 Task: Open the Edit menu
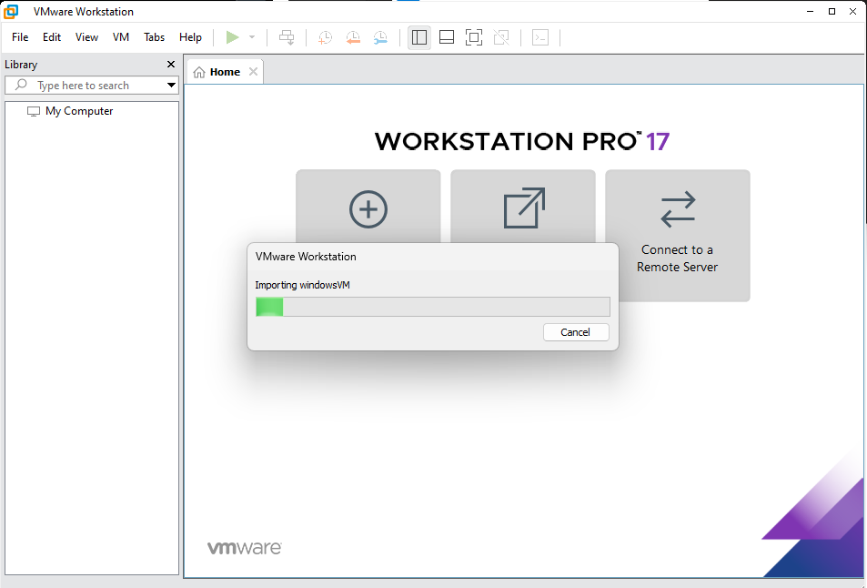coord(52,37)
